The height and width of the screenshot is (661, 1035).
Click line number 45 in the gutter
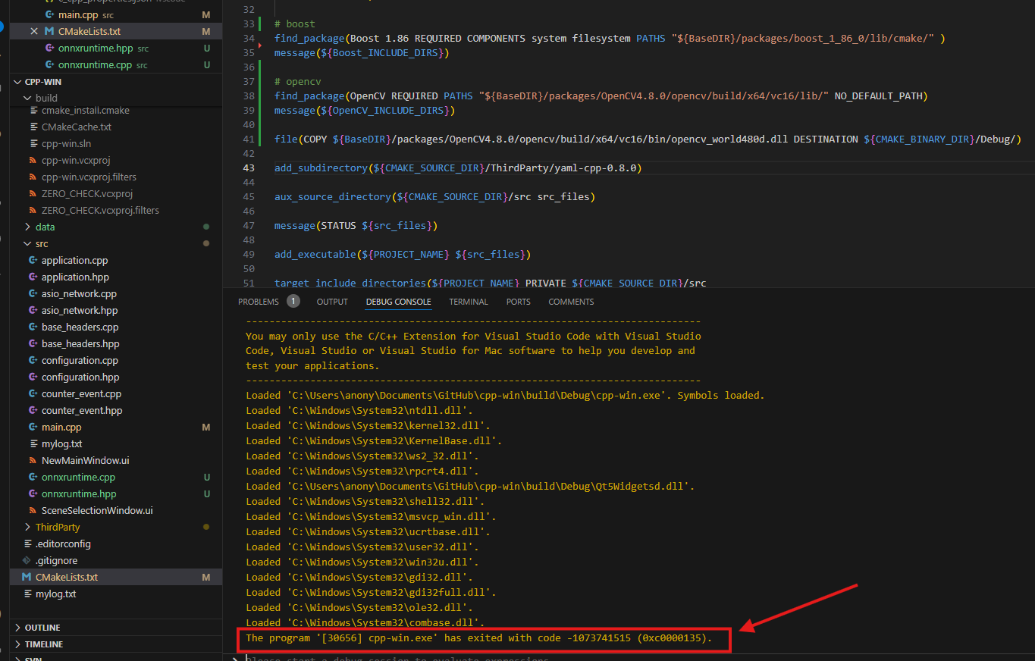[x=249, y=197]
